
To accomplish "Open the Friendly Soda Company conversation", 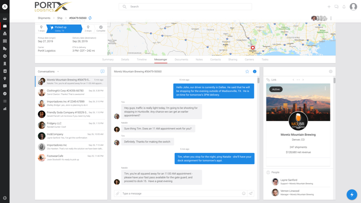I will coord(71,114).
